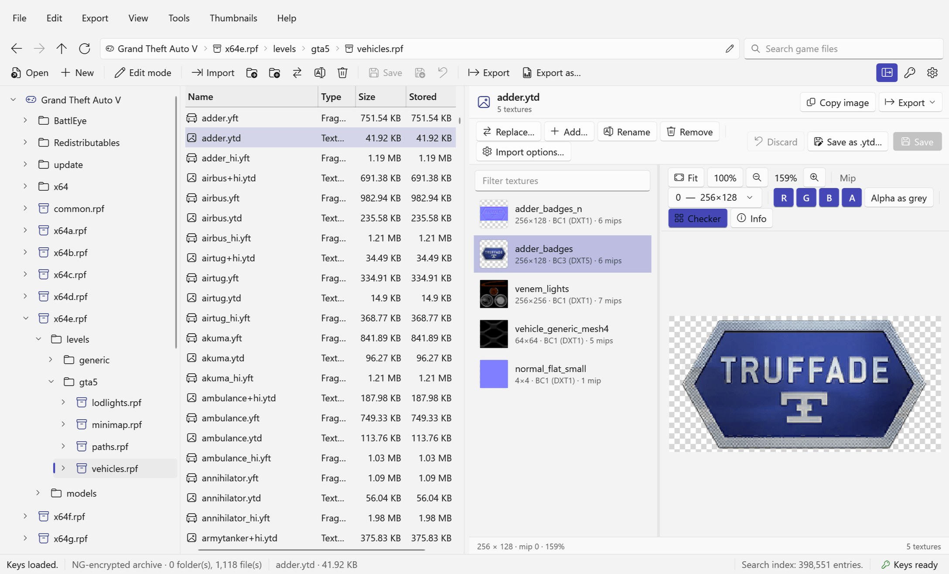Click the import folder icon with arrow

[x=252, y=73]
